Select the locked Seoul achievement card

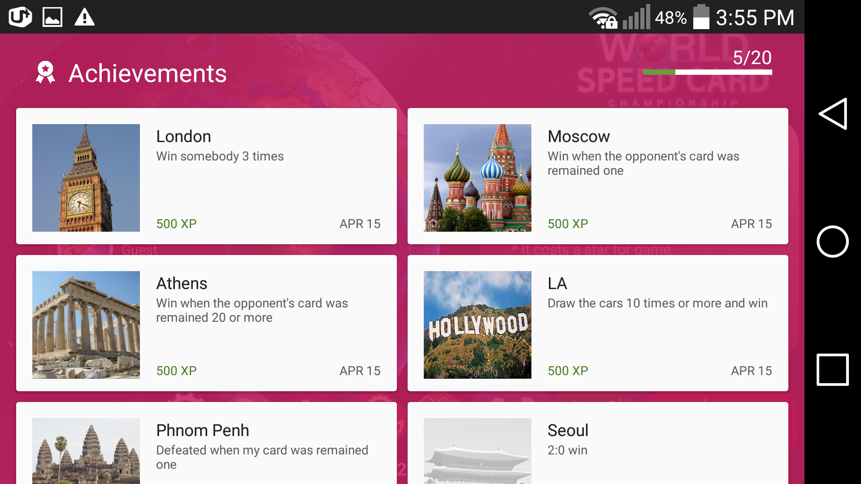pos(598,444)
